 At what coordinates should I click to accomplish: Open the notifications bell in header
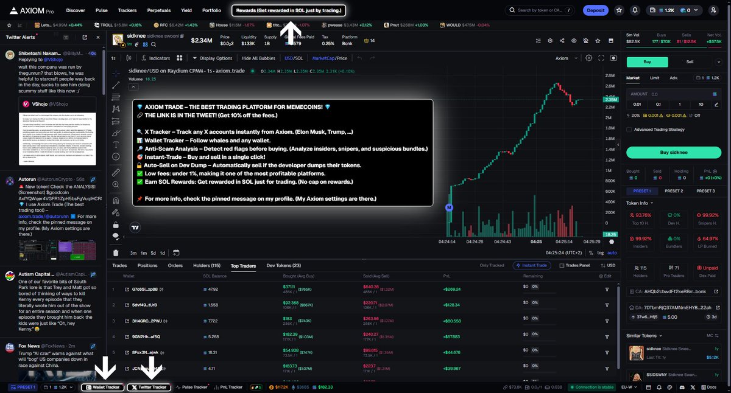(635, 10)
